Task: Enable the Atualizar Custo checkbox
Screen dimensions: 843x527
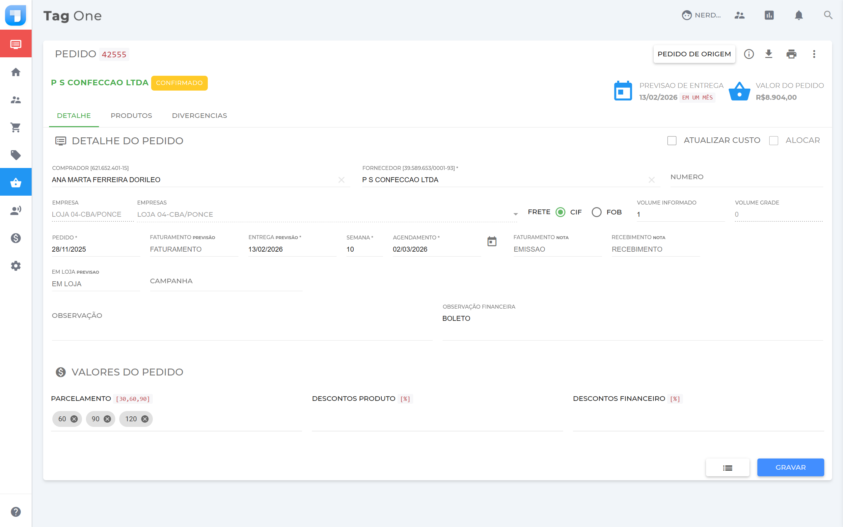Action: click(672, 140)
